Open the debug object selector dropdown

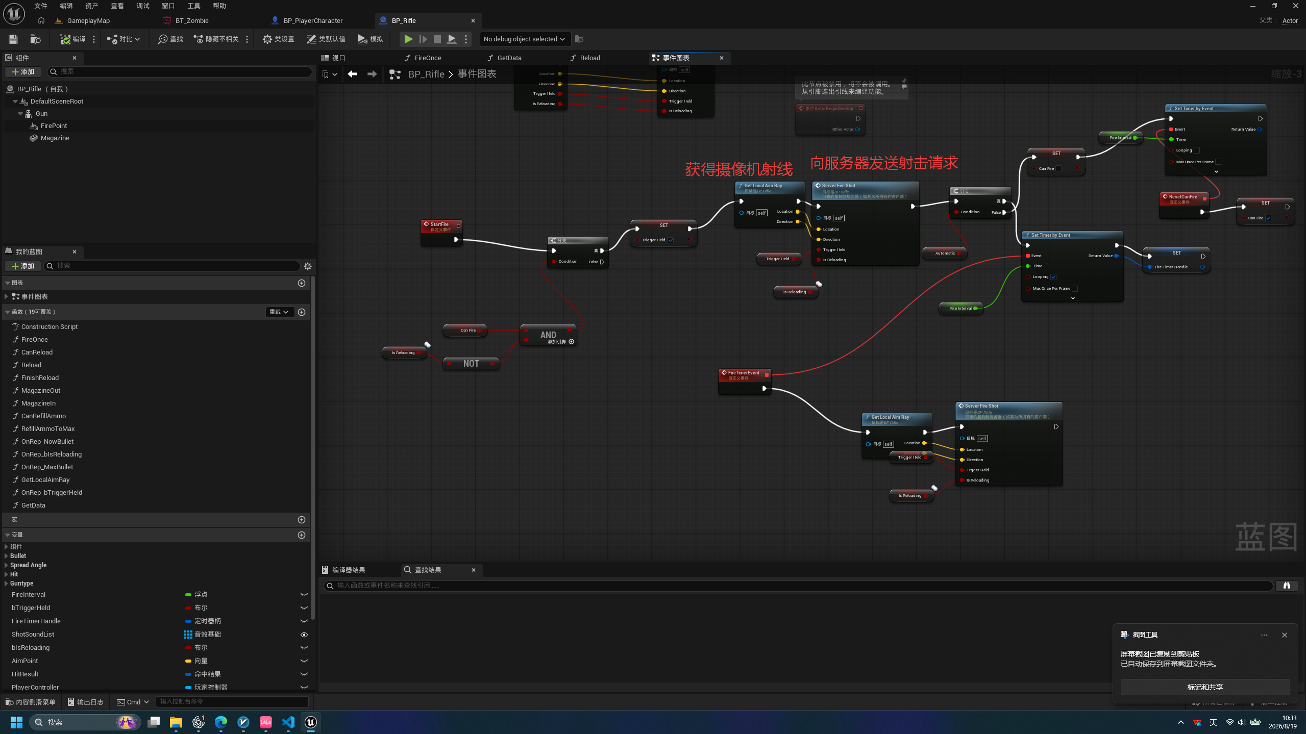tap(524, 39)
